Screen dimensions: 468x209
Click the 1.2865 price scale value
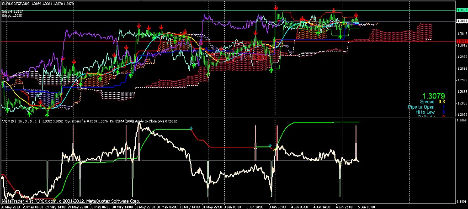coord(462,103)
